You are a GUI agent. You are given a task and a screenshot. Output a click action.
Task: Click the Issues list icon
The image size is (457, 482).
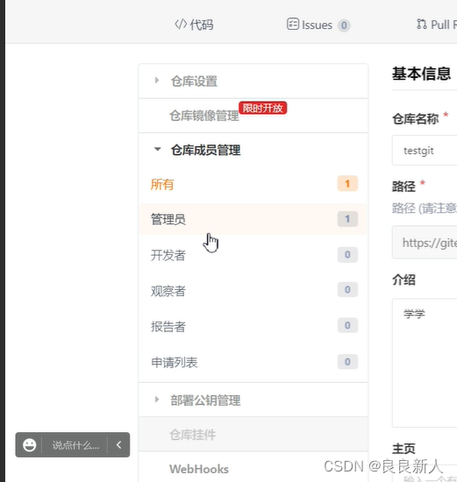[x=293, y=24]
